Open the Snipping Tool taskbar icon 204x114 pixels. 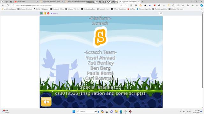click(126, 111)
